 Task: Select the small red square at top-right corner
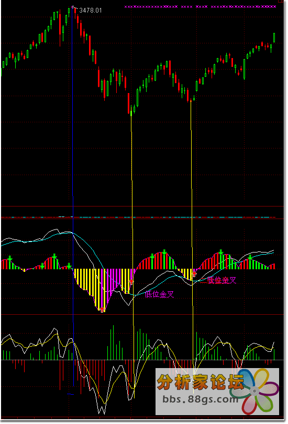point(281,1)
